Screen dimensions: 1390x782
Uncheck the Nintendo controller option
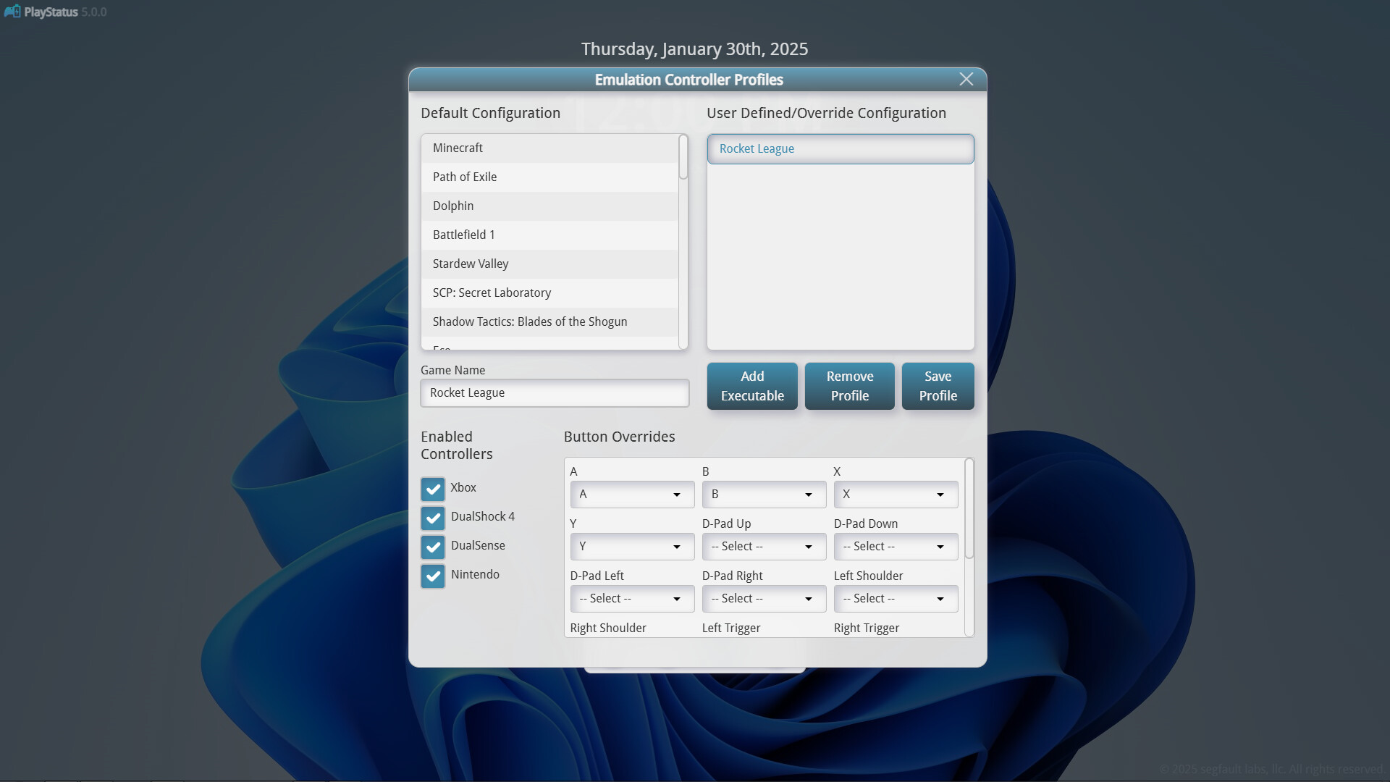tap(432, 576)
